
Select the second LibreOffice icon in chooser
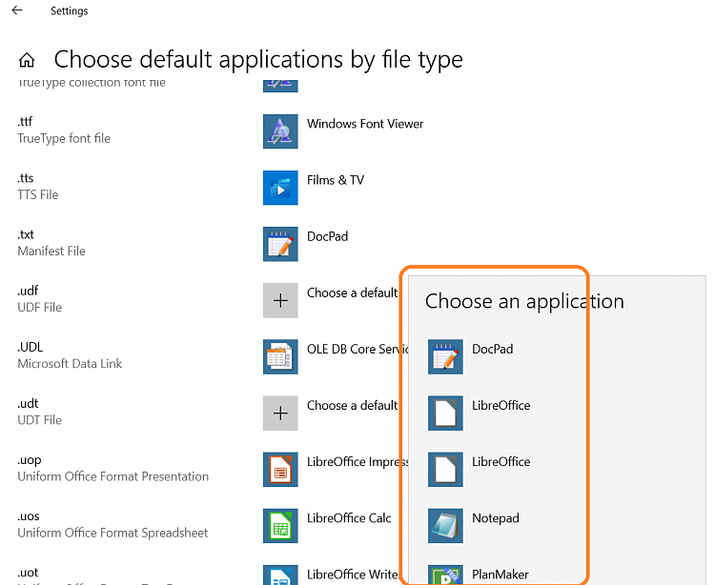pyautogui.click(x=445, y=470)
